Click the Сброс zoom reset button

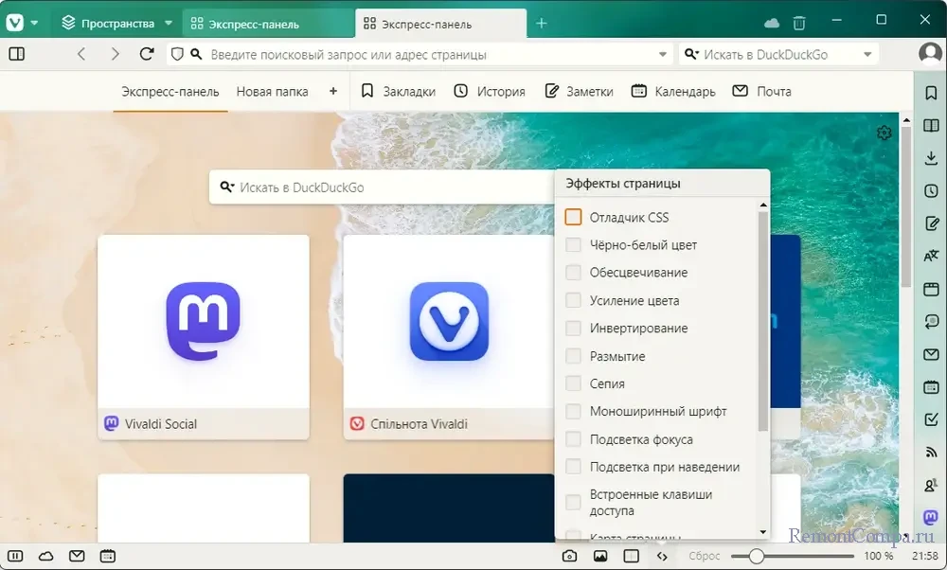click(x=704, y=556)
